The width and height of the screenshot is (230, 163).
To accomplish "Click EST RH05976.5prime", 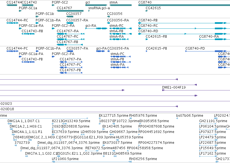I will pyautogui.click(x=130, y=118).
